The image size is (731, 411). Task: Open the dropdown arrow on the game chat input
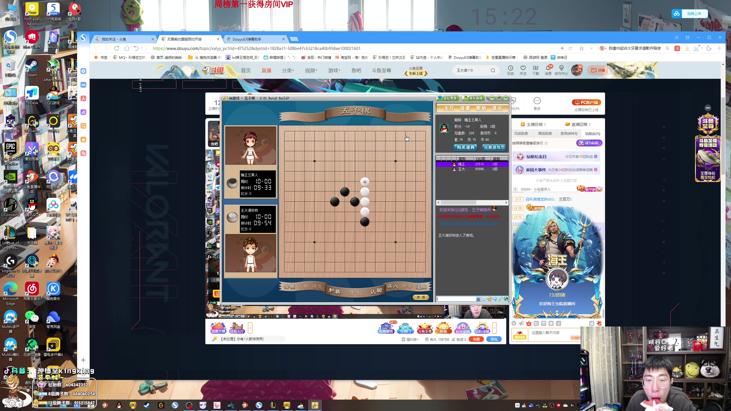(478, 299)
